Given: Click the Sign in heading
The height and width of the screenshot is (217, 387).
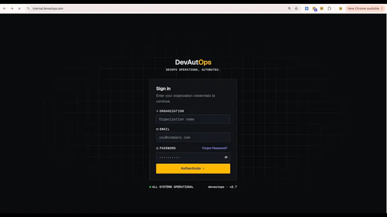Looking at the screenshot, I should (x=163, y=89).
